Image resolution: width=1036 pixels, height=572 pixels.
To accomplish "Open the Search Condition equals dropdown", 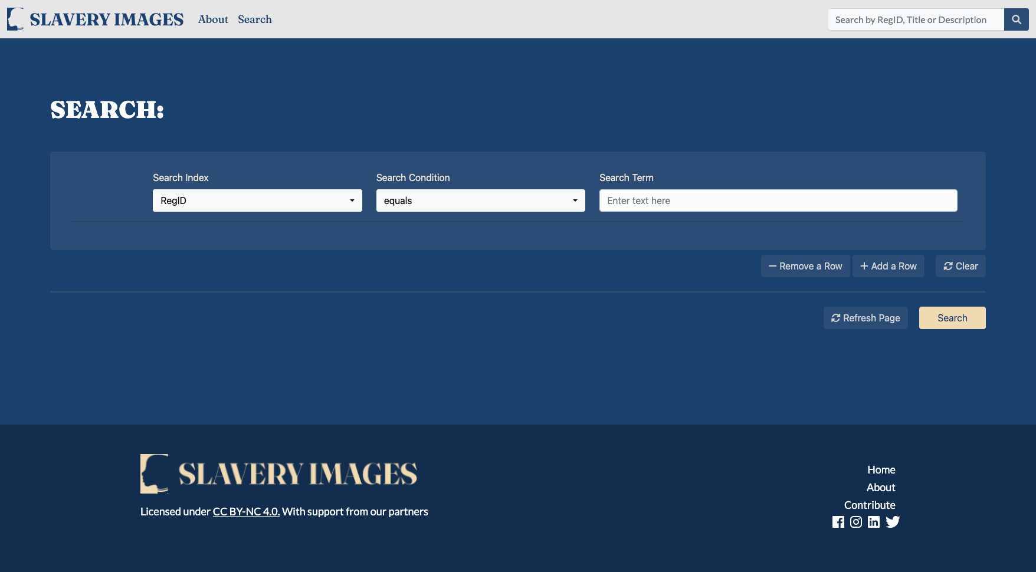I will tap(480, 200).
